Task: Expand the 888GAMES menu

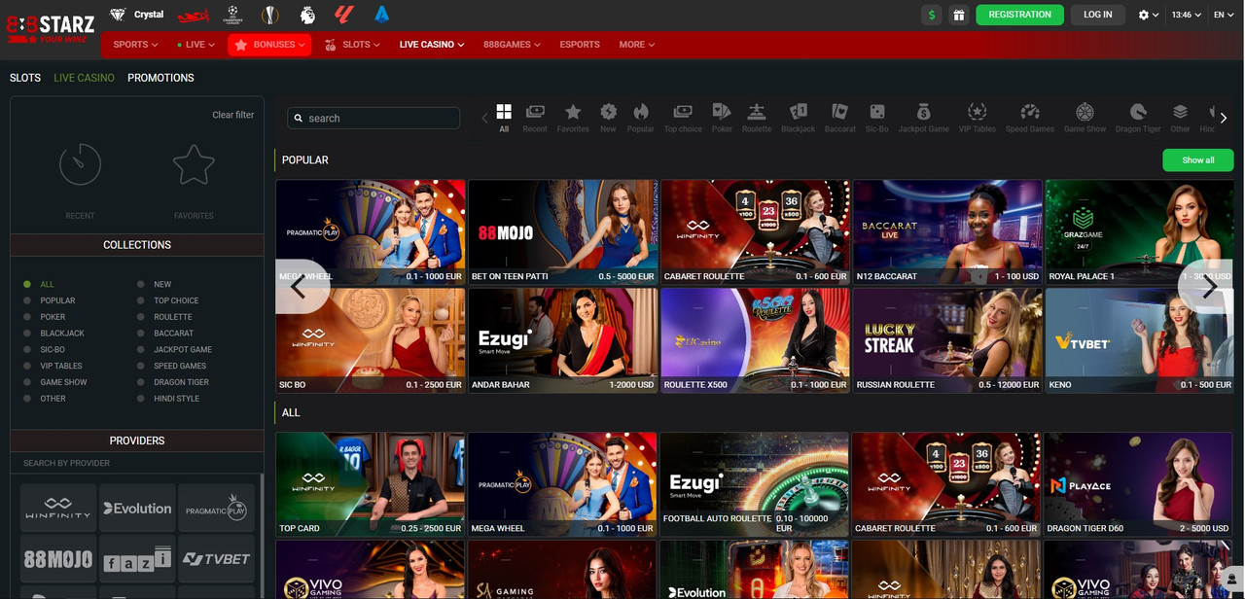Action: point(512,45)
